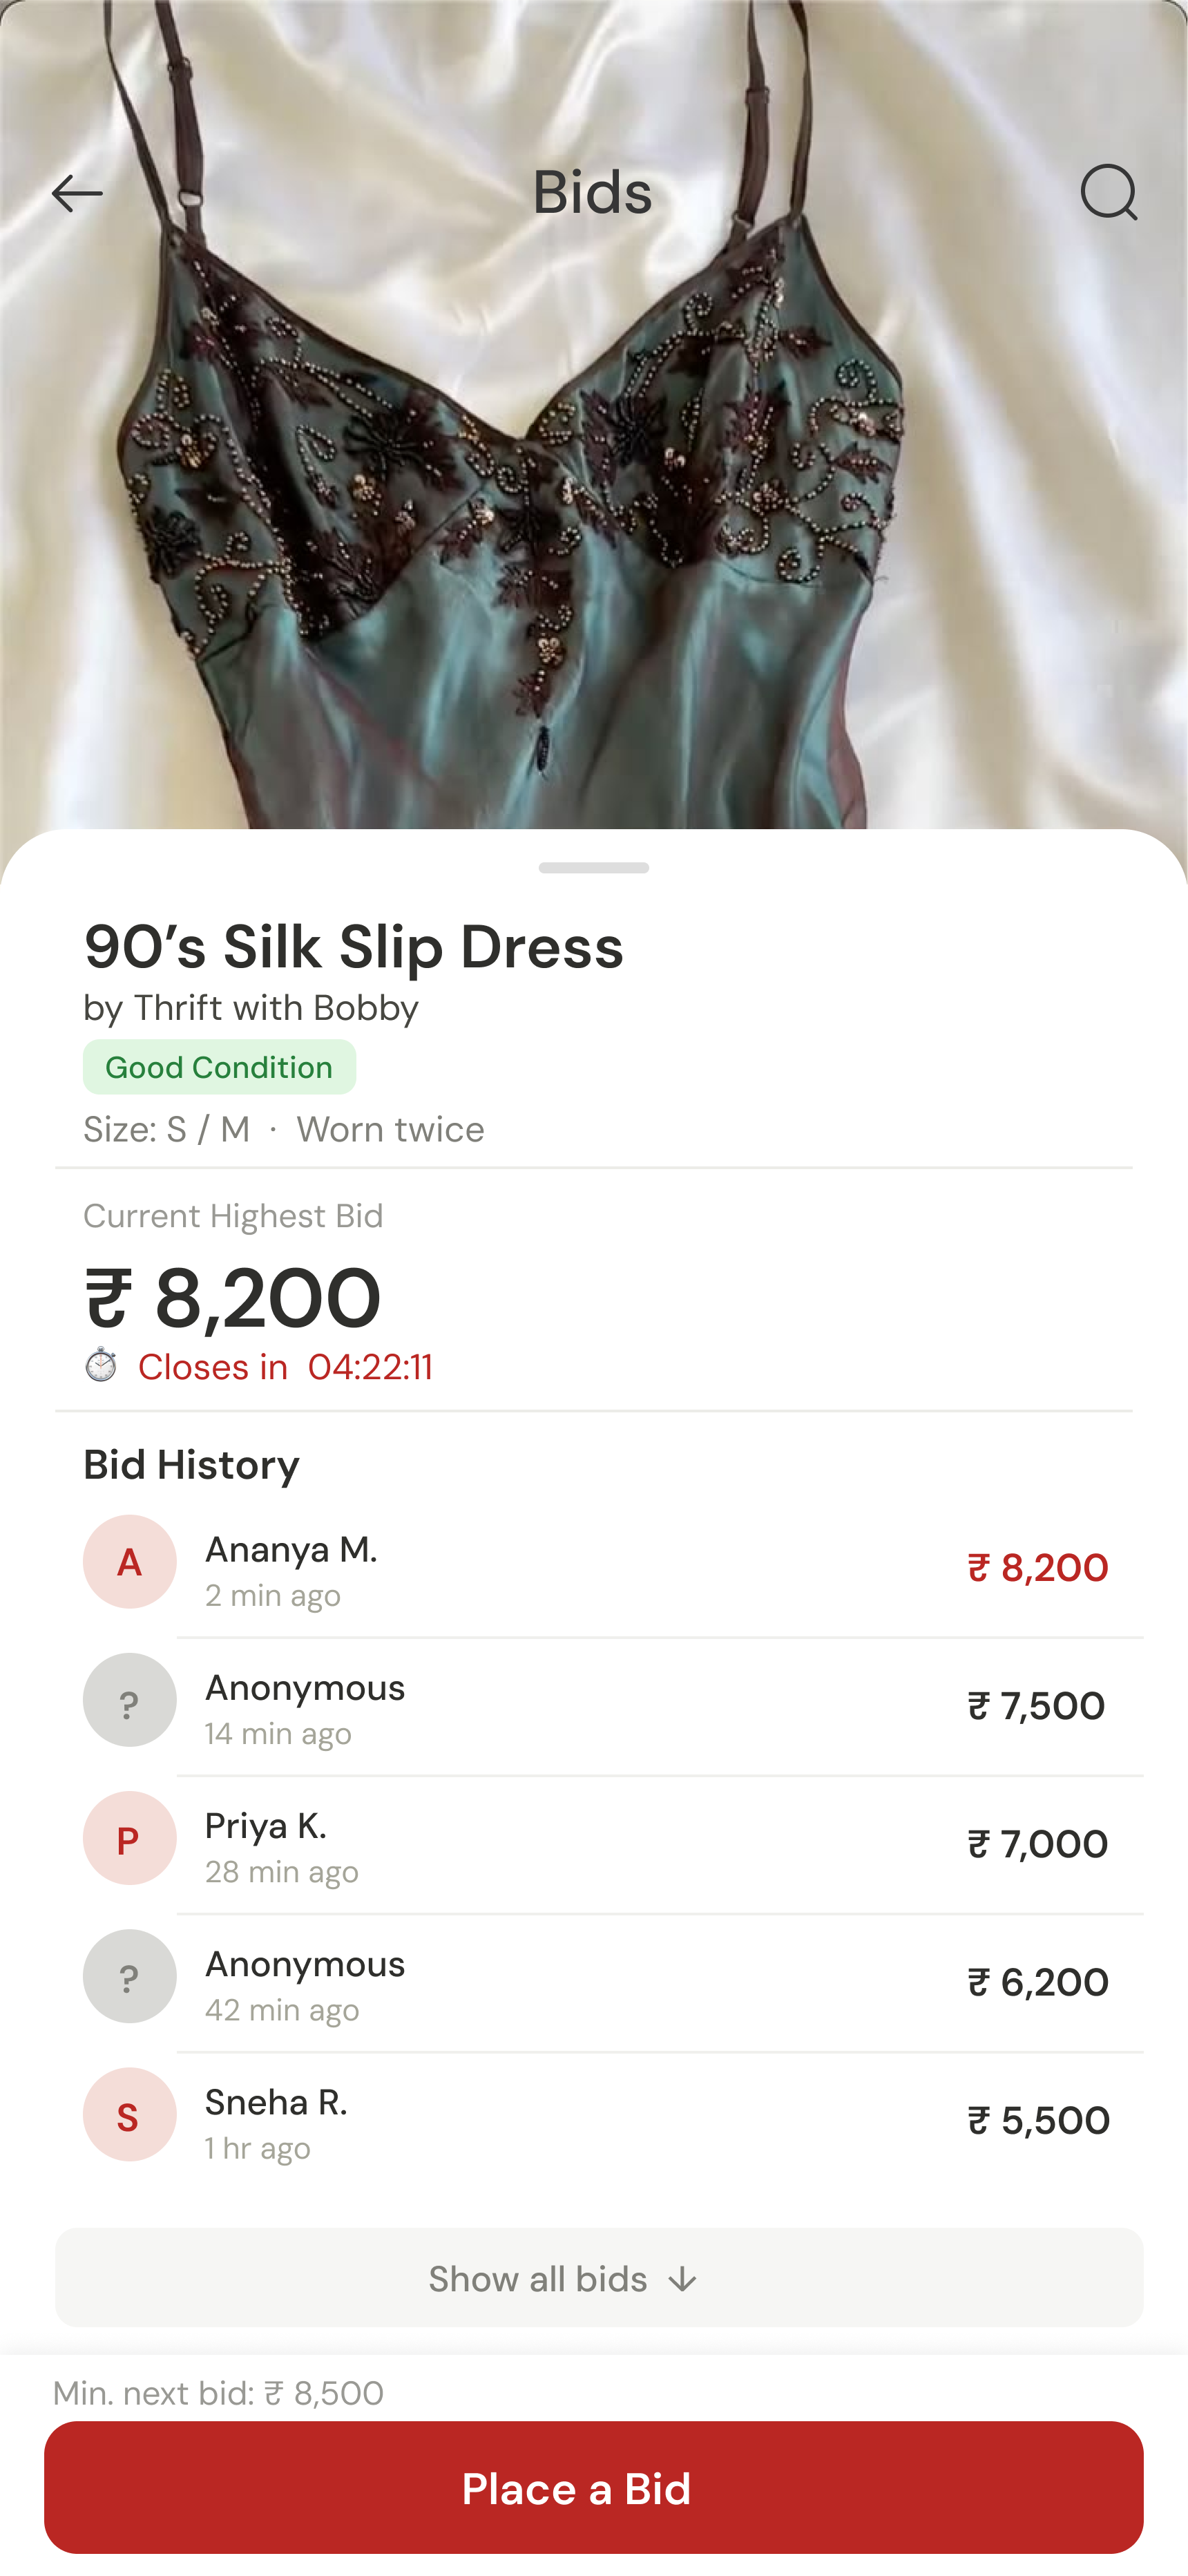Screen dimensions: 1188x2576
Task: Select the Bids screen title
Action: [593, 193]
